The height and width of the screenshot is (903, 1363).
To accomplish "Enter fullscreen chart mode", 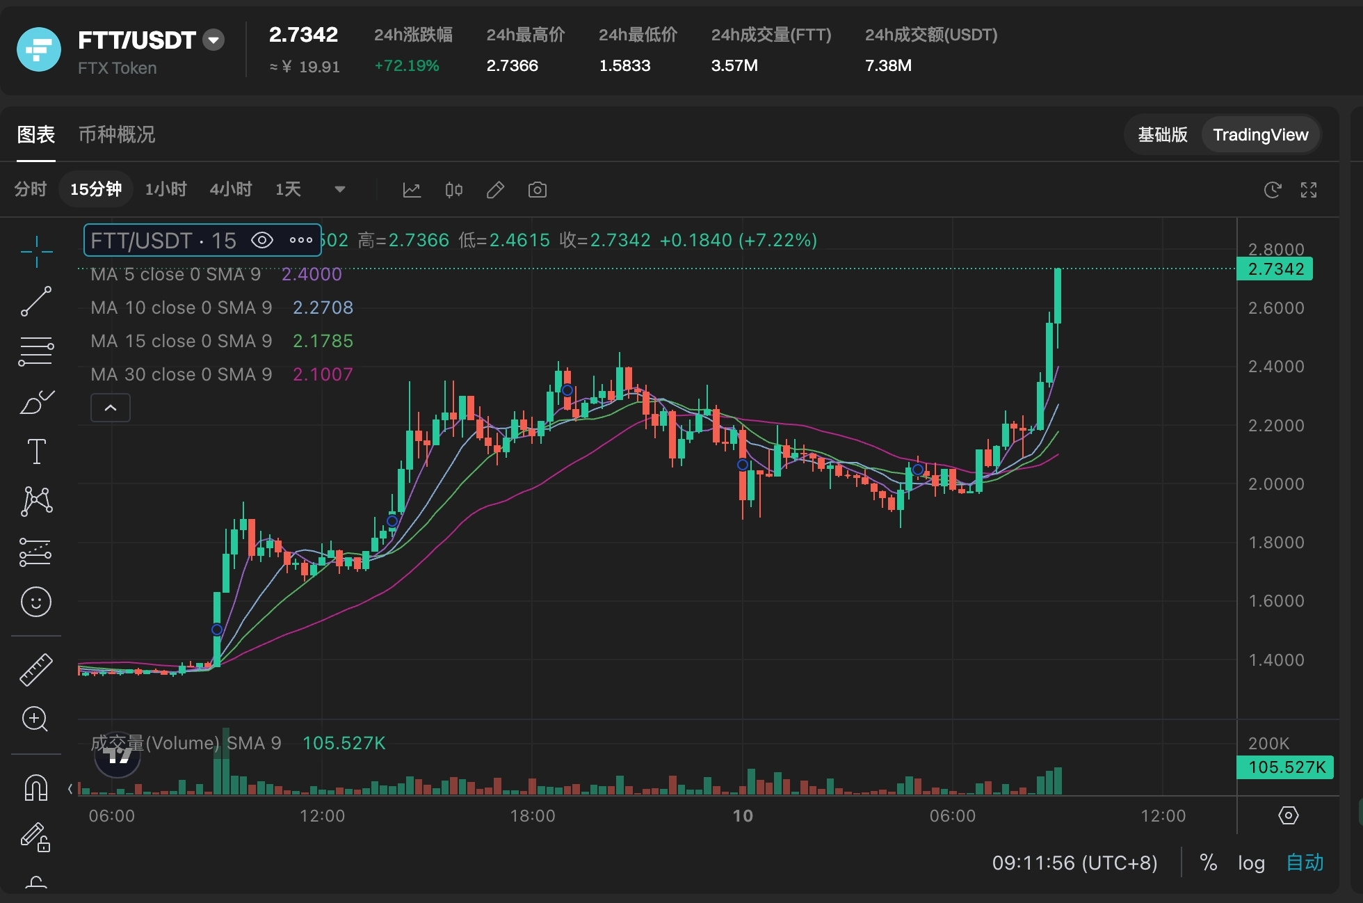I will pyautogui.click(x=1309, y=190).
